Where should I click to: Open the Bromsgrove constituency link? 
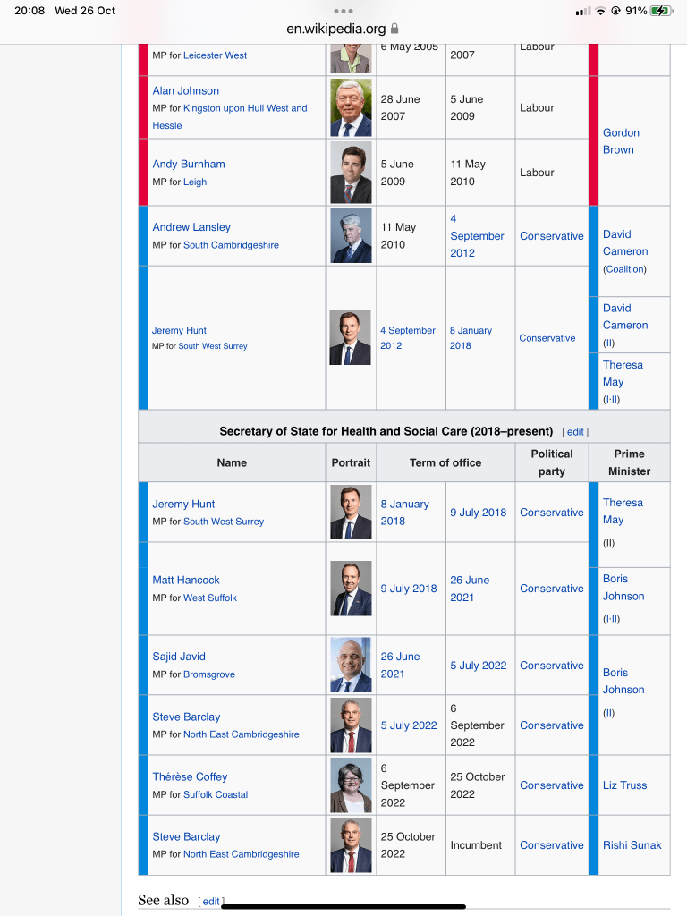(209, 674)
